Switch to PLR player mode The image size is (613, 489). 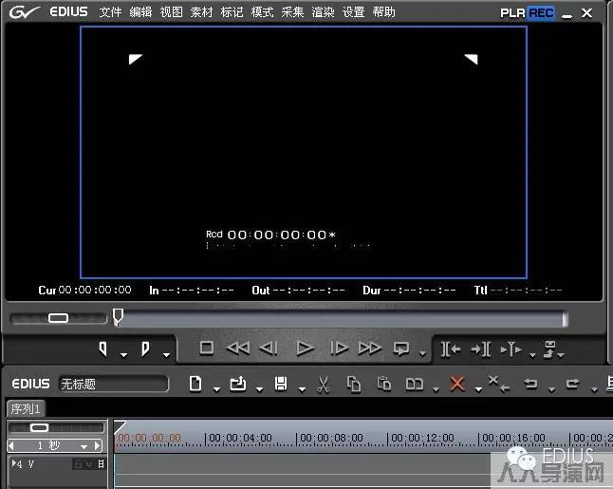[512, 12]
